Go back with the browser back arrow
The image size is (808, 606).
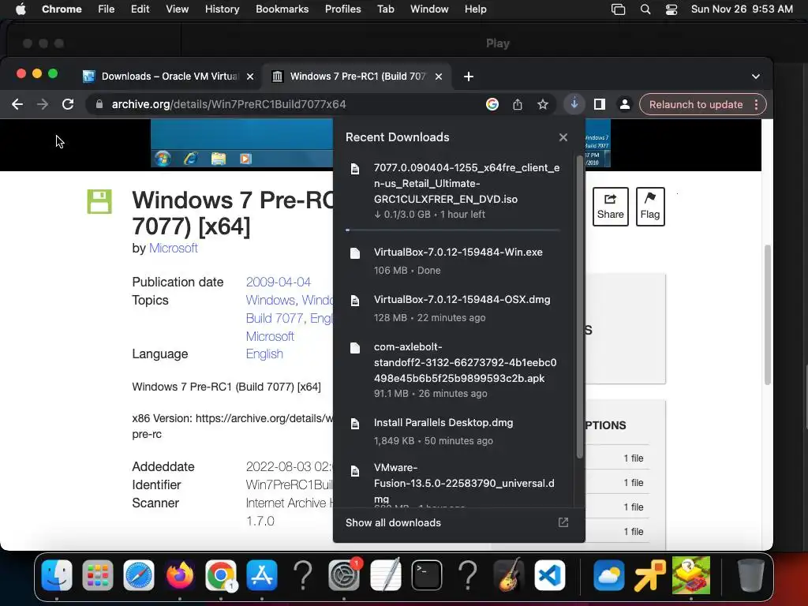[17, 105]
